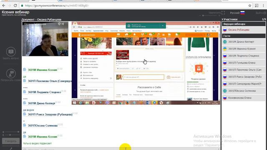Screen dimensions: 267x150
Task: Open Word icon in shared taskbar
Action: [148, 102]
